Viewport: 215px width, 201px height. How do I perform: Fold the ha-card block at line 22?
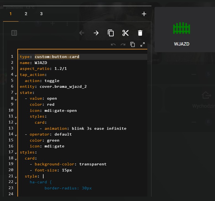pyautogui.click(x=15, y=183)
